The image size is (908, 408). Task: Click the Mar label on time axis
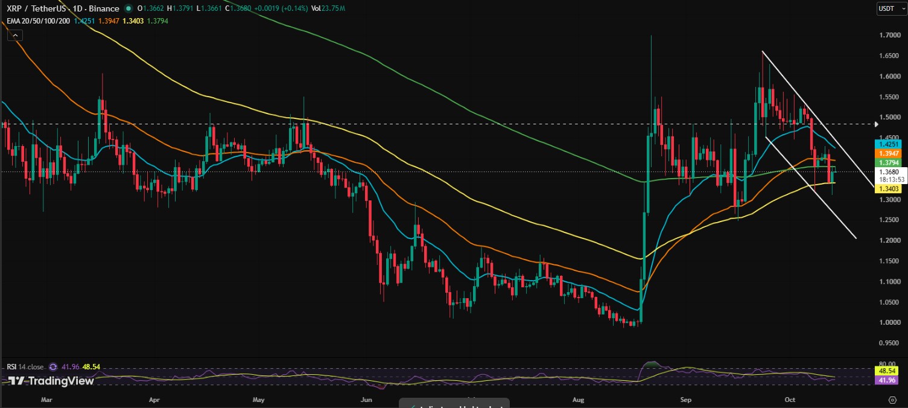[x=47, y=400]
